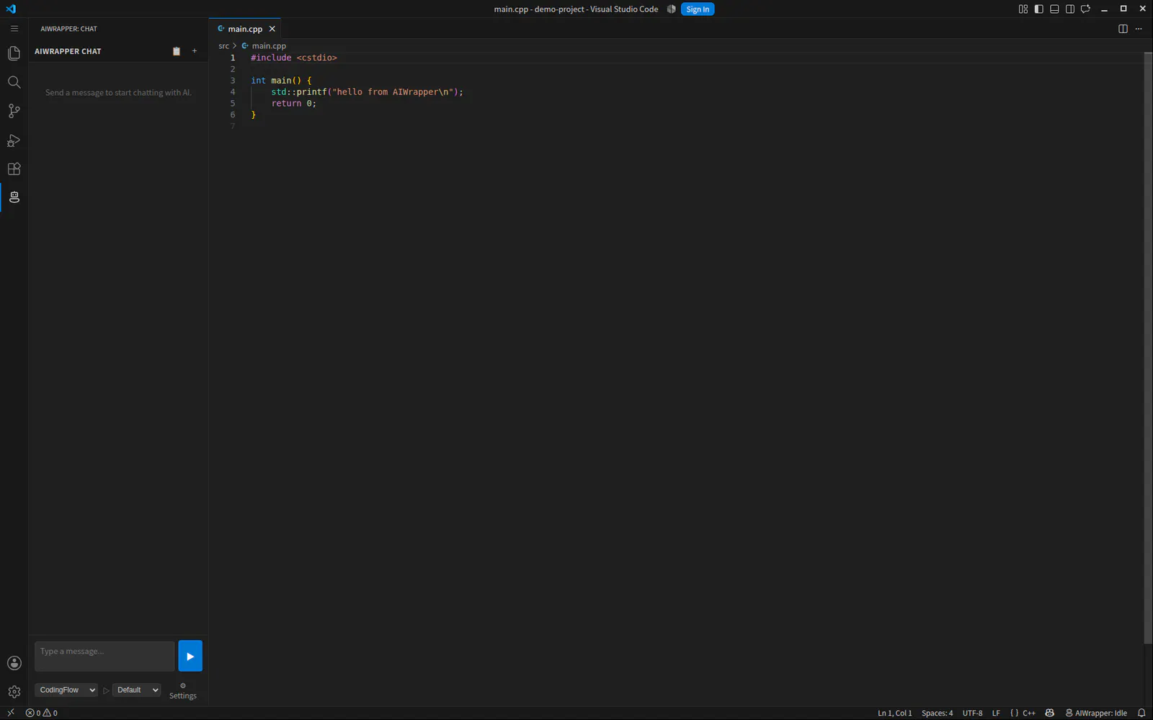Open the main.cpp breadcrumb dropdown

coord(269,46)
